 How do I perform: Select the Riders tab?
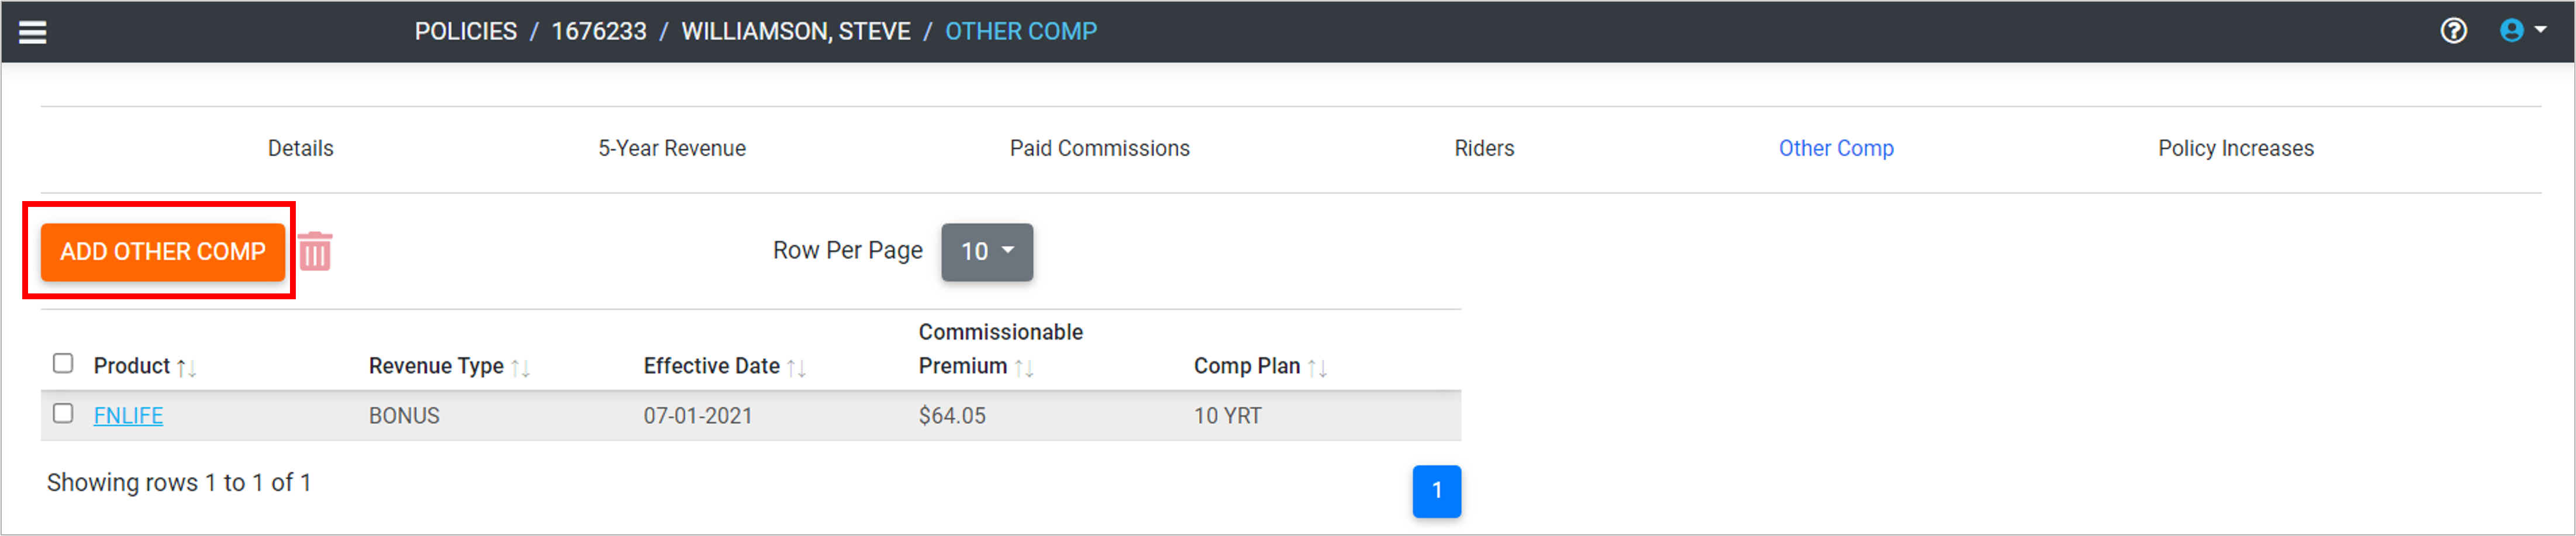tap(1483, 149)
